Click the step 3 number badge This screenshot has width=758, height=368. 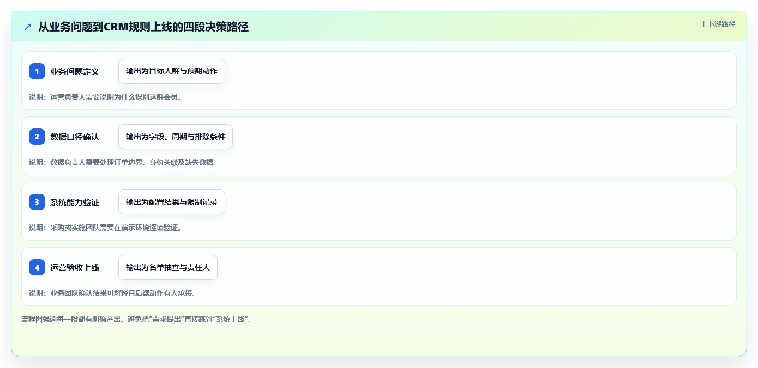[37, 202]
